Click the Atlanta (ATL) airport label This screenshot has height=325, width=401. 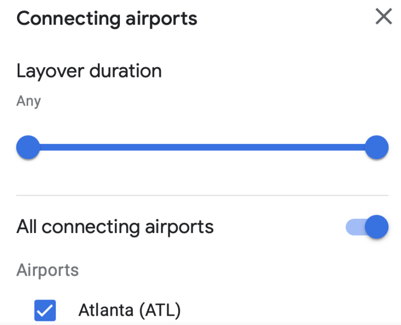click(129, 310)
